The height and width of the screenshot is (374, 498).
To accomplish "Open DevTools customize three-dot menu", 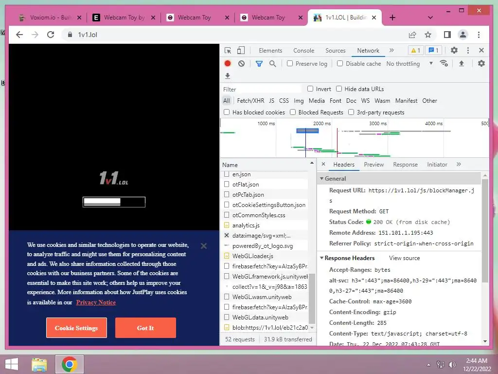I will [468, 50].
